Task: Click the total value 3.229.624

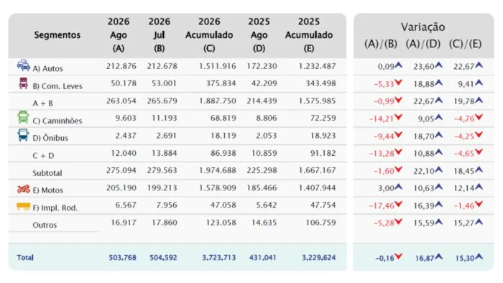Action: pos(319,257)
